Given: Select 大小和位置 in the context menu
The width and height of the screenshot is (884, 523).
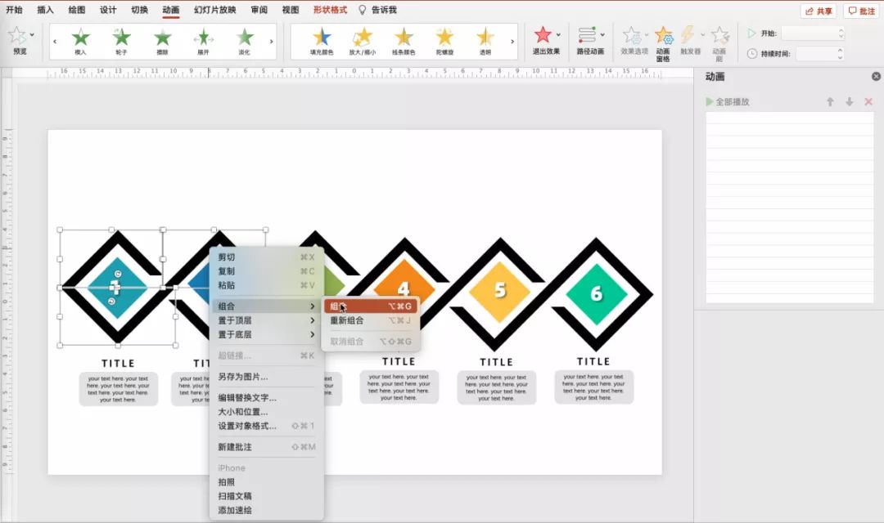Looking at the screenshot, I should click(266, 412).
